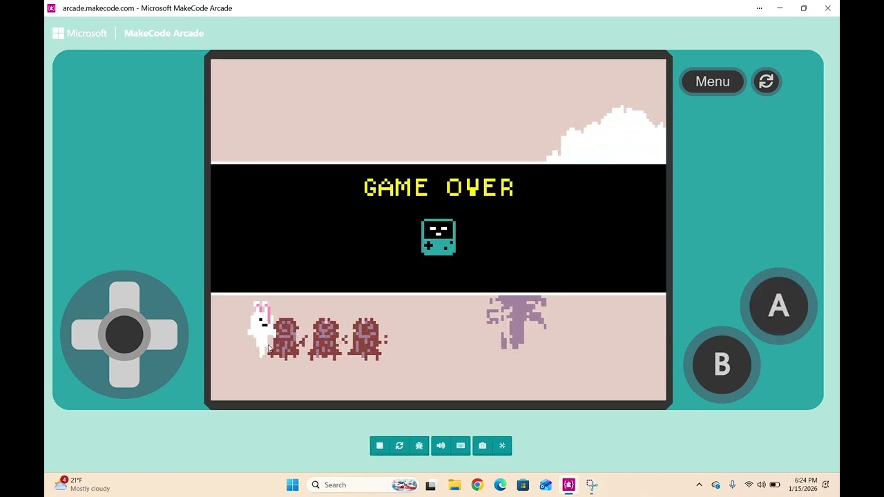Click the microphone tray icon
Screen dimensions: 884x497
(732, 485)
